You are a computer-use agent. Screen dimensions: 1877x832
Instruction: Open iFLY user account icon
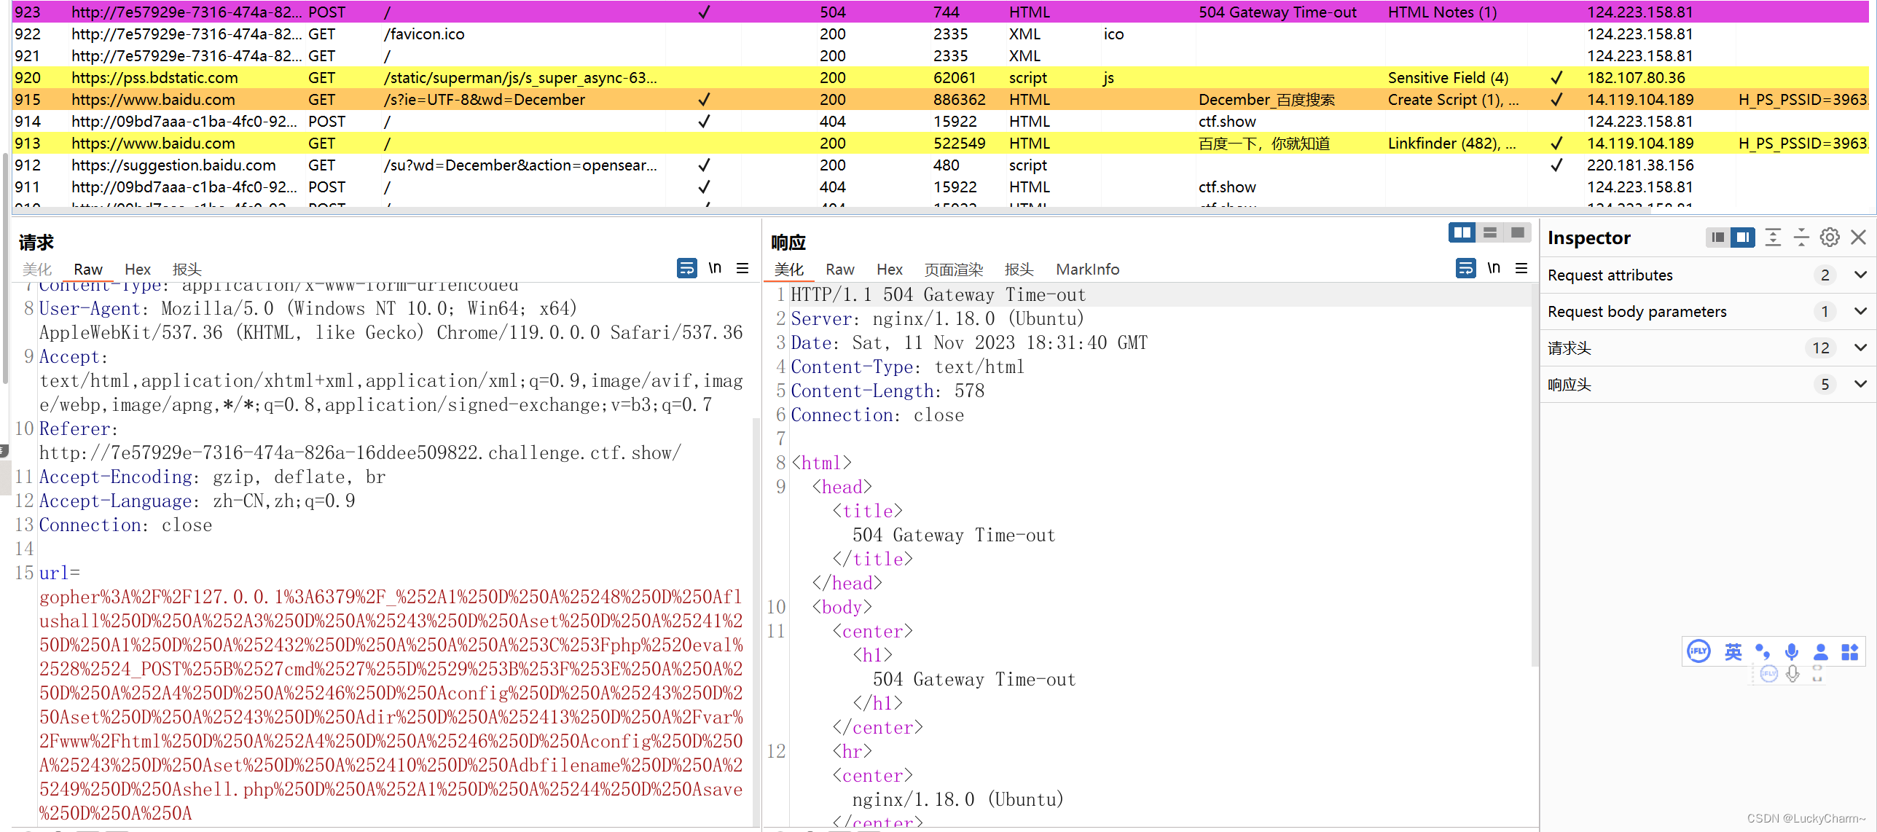coord(1821,651)
